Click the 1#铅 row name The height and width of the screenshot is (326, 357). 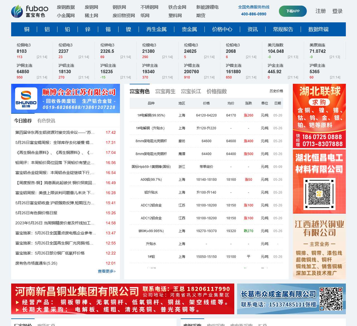click(x=151, y=257)
